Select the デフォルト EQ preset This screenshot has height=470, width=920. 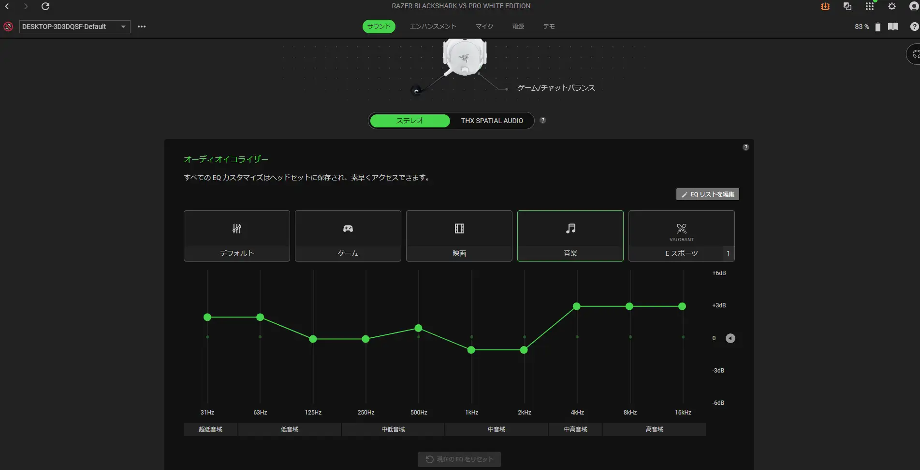(x=237, y=236)
